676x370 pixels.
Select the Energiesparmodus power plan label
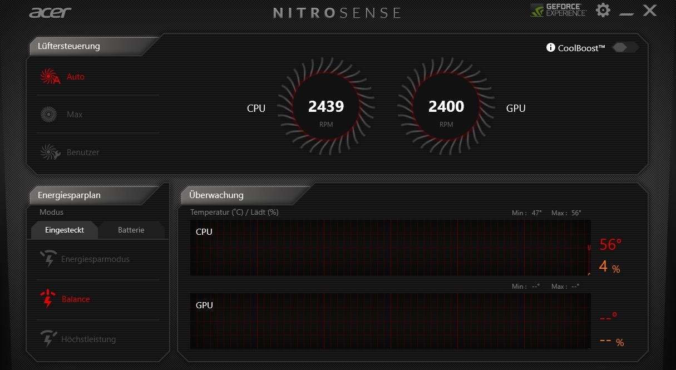pyautogui.click(x=95, y=259)
